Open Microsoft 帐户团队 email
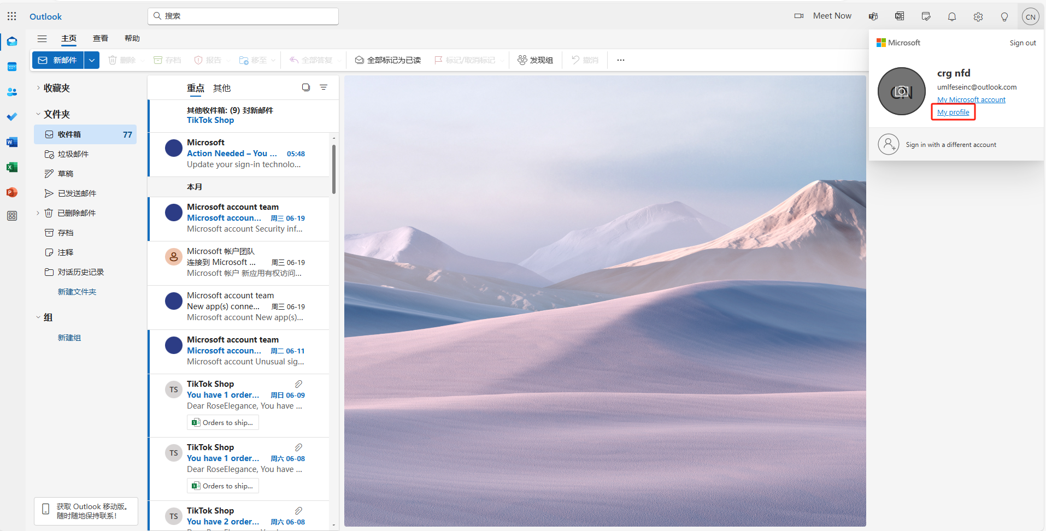The height and width of the screenshot is (531, 1046). click(239, 263)
